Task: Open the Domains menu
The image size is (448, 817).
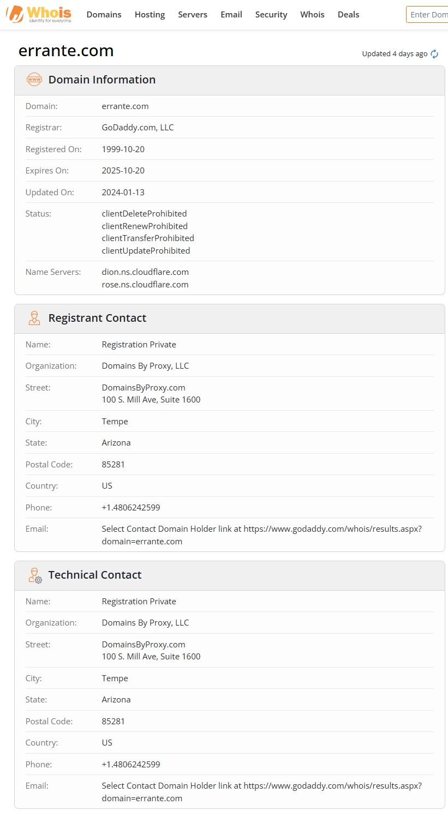Action: pos(104,15)
